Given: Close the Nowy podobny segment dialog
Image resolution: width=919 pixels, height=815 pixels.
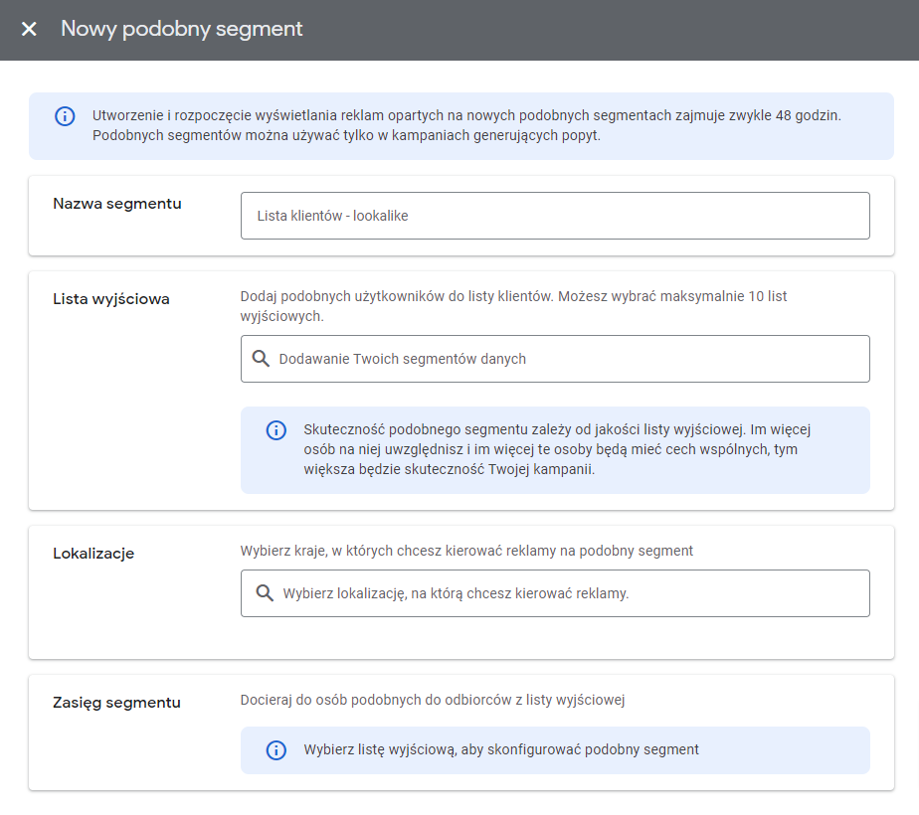Looking at the screenshot, I should pos(29,30).
